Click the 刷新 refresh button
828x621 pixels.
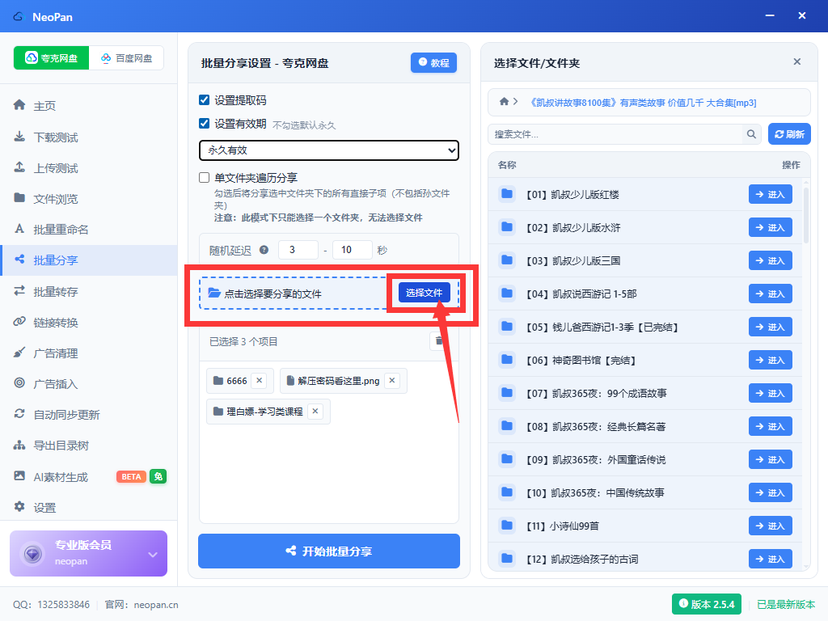click(789, 134)
